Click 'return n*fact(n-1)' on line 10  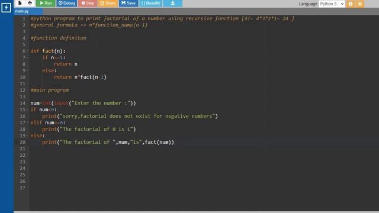pos(81,77)
